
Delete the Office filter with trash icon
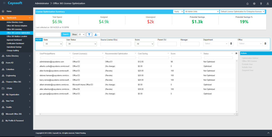tap(265, 44)
